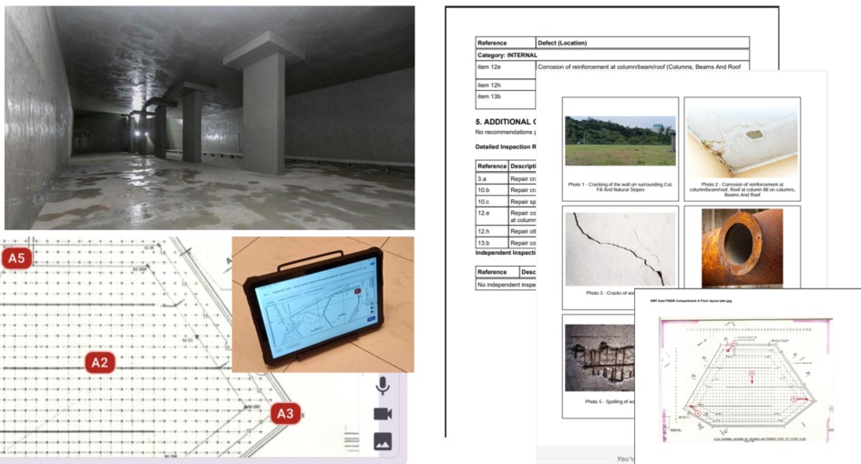Click the Photo 1 caption text
Image resolution: width=861 pixels, height=464 pixels.
point(620,187)
